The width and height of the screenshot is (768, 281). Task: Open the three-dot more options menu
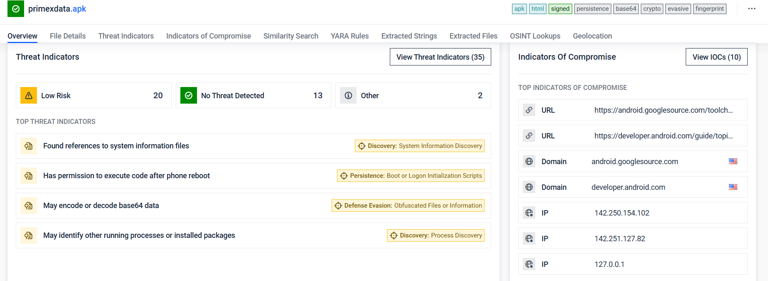(752, 9)
